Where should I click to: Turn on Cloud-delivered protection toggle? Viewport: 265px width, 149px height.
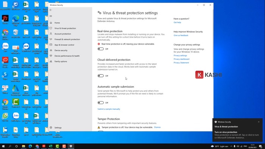tap(101, 76)
